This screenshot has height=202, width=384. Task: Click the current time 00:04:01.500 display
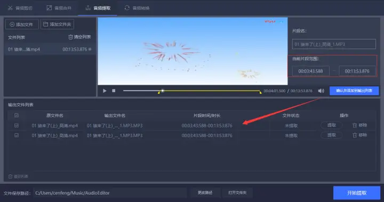pos(274,91)
